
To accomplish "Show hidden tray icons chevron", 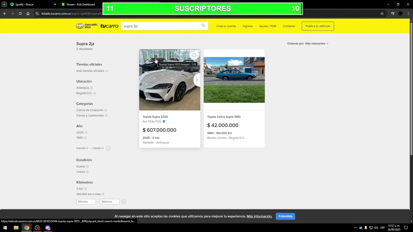I will [x=356, y=228].
